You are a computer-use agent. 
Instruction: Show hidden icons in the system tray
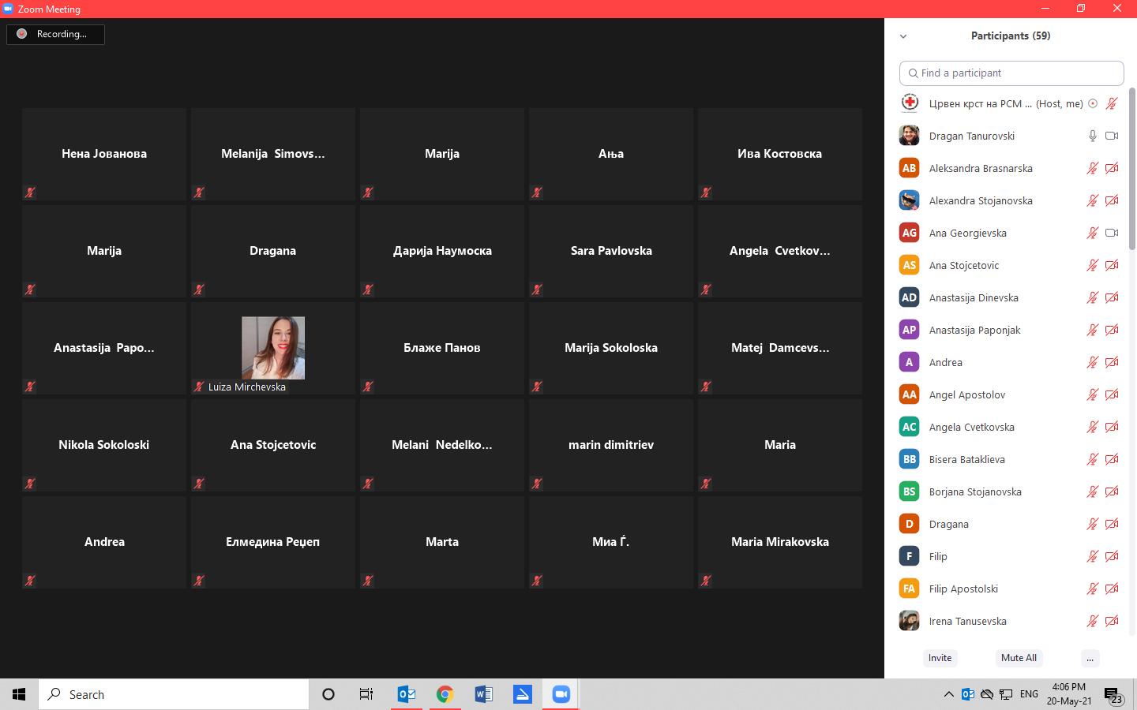point(948,694)
